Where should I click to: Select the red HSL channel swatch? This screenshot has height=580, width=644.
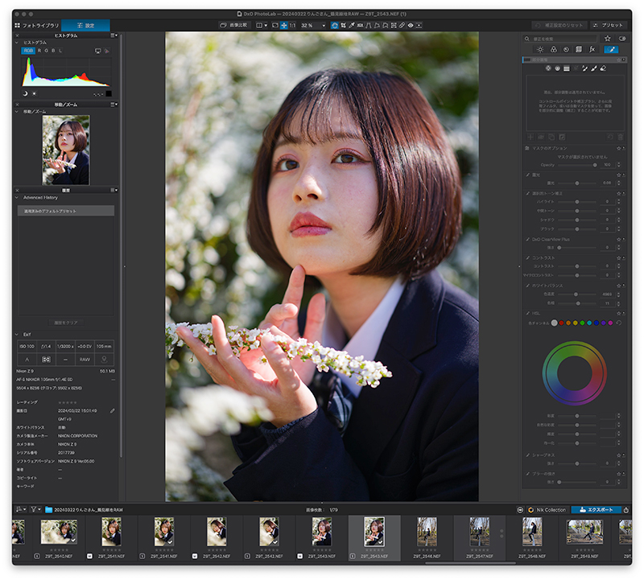pyautogui.click(x=561, y=323)
